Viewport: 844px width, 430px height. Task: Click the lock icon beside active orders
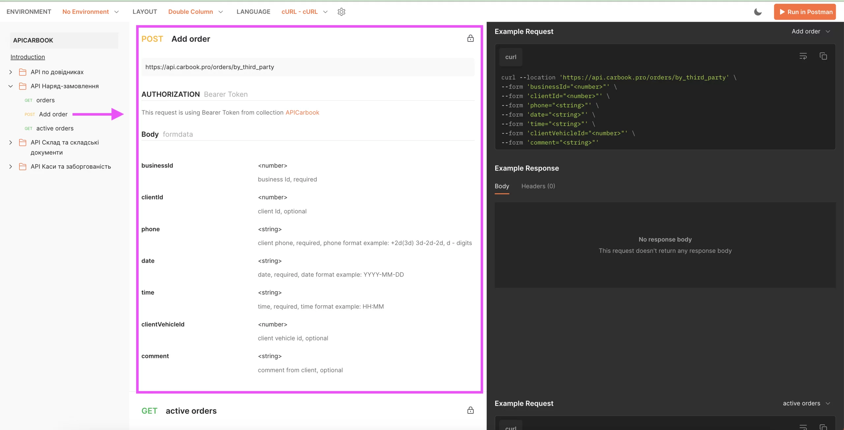click(470, 410)
